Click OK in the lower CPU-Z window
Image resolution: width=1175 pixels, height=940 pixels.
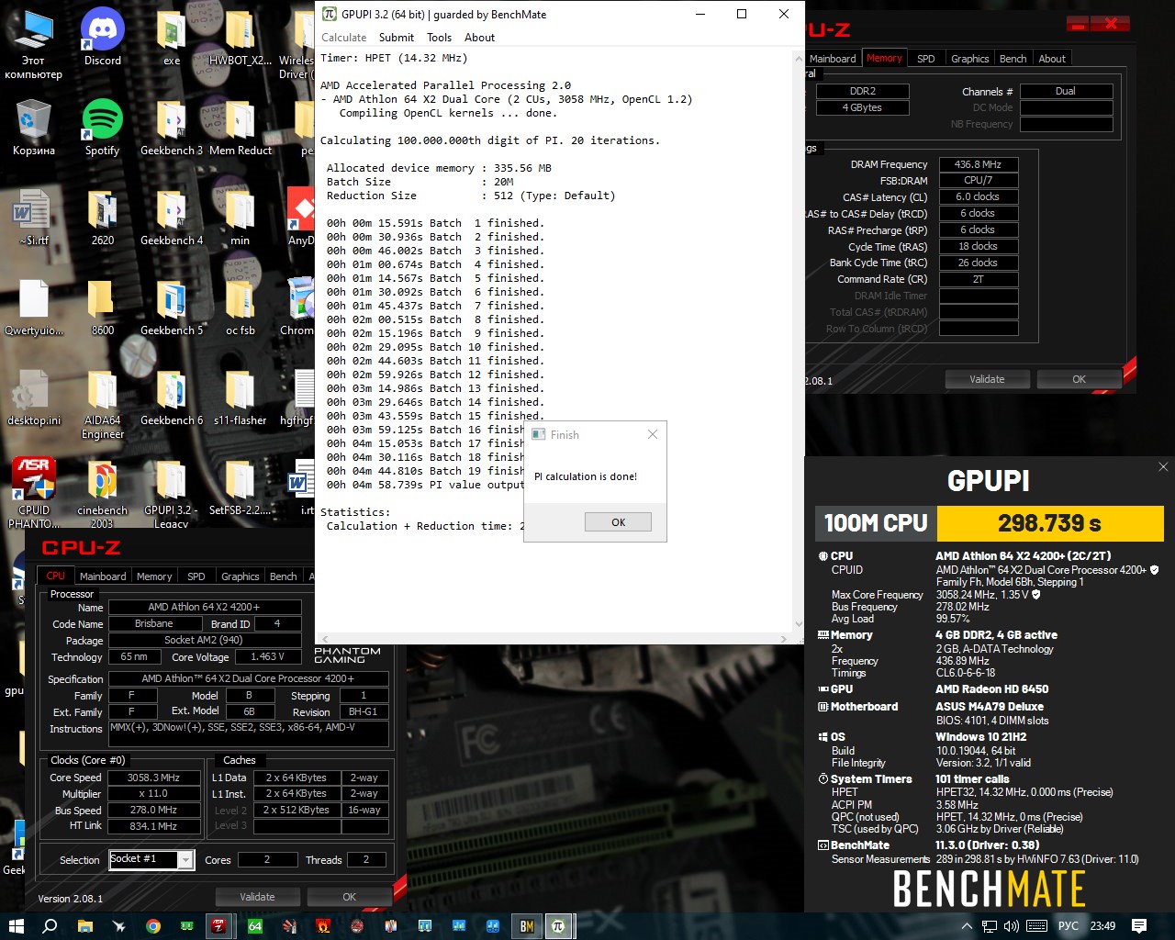pyautogui.click(x=349, y=897)
